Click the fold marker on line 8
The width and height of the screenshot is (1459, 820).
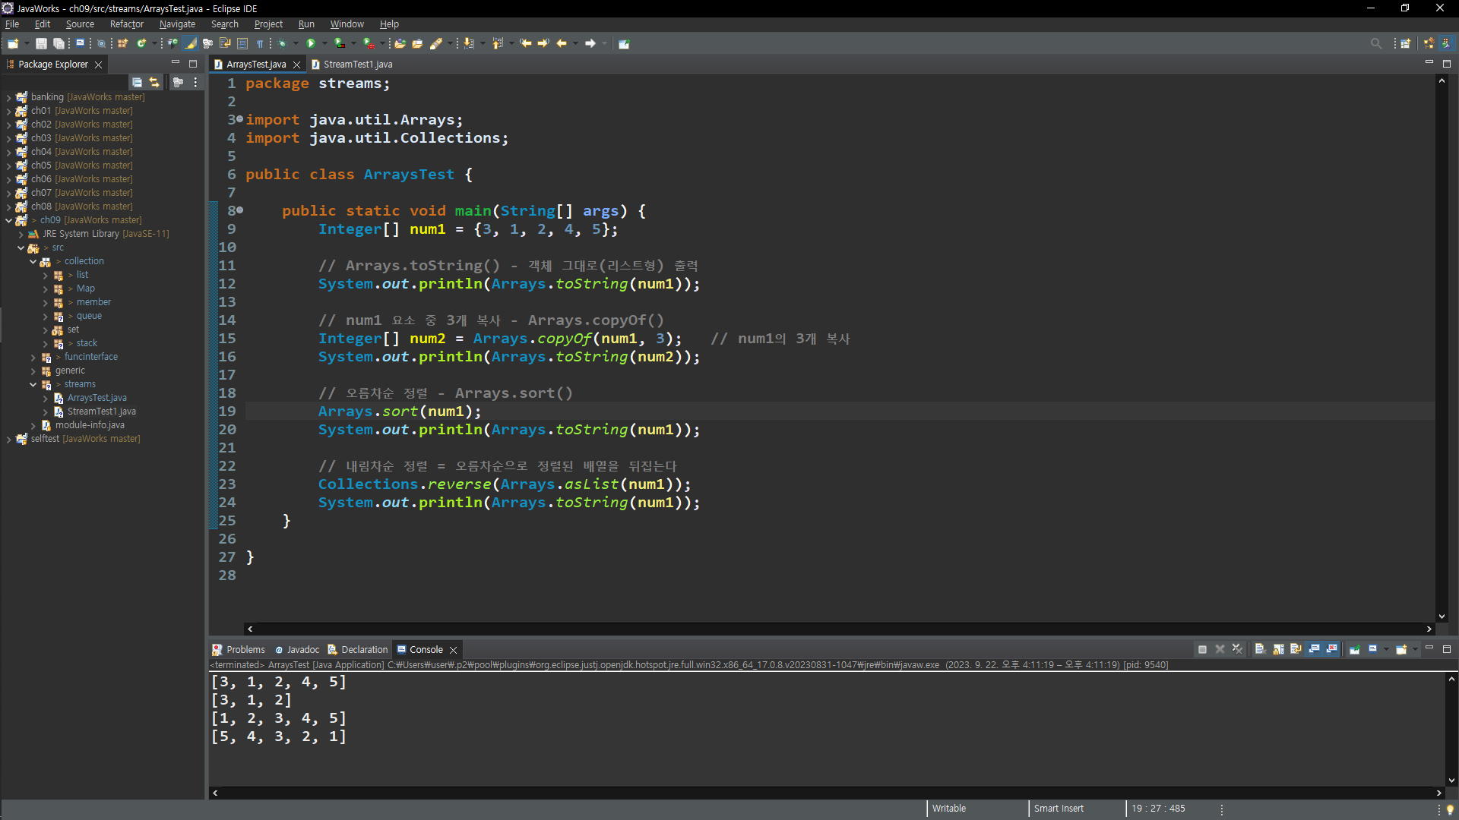tap(240, 210)
